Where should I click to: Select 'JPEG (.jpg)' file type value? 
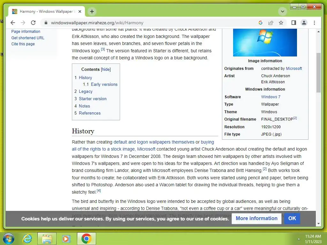tap(271, 134)
